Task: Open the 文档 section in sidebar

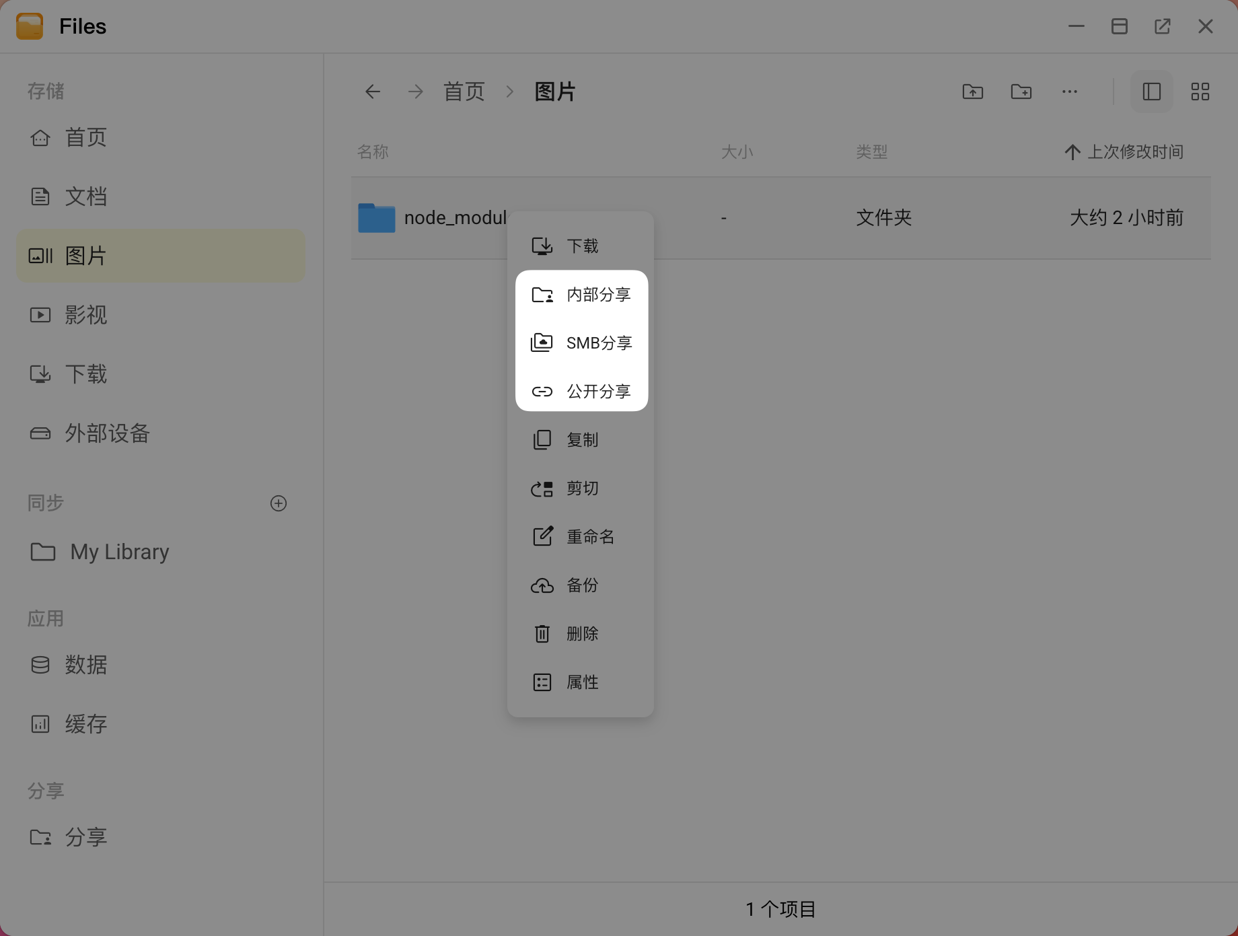Action: [85, 196]
